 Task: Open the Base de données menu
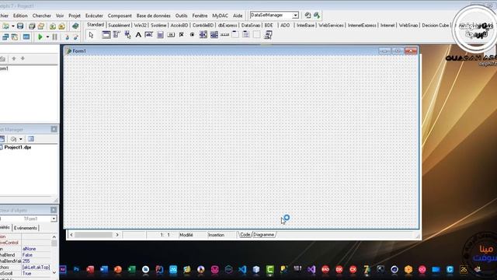click(x=154, y=16)
